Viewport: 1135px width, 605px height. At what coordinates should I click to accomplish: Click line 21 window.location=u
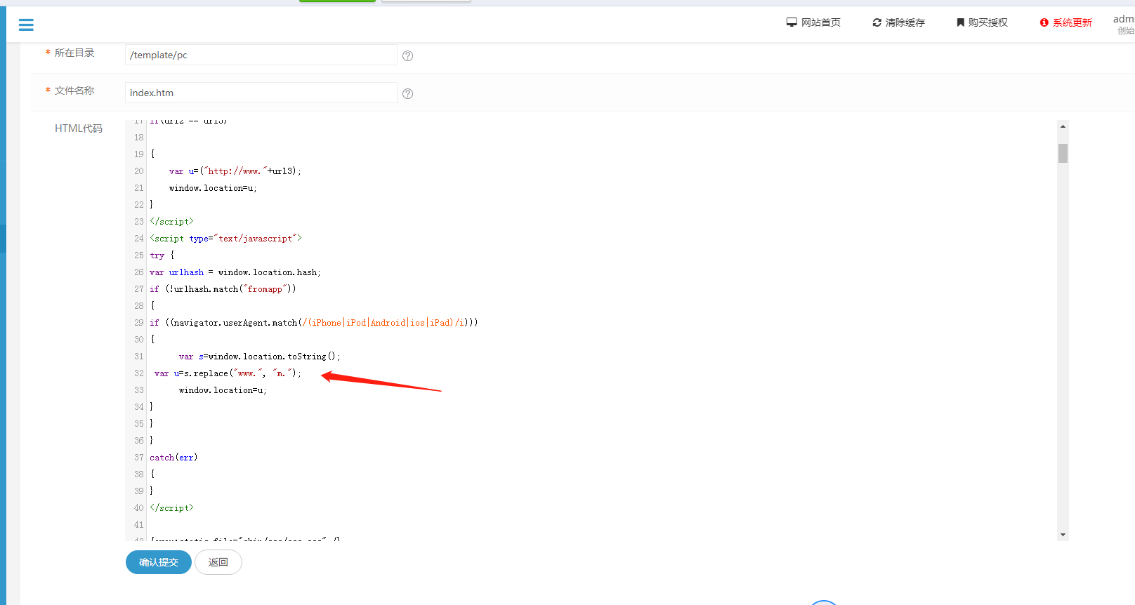(213, 188)
